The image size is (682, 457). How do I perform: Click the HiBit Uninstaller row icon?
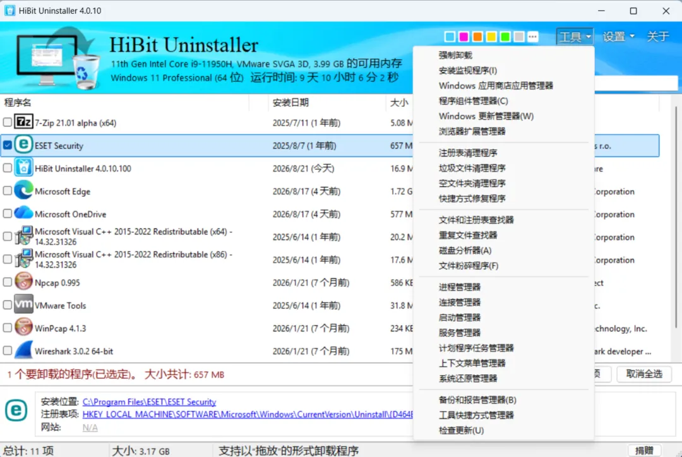[23, 167]
